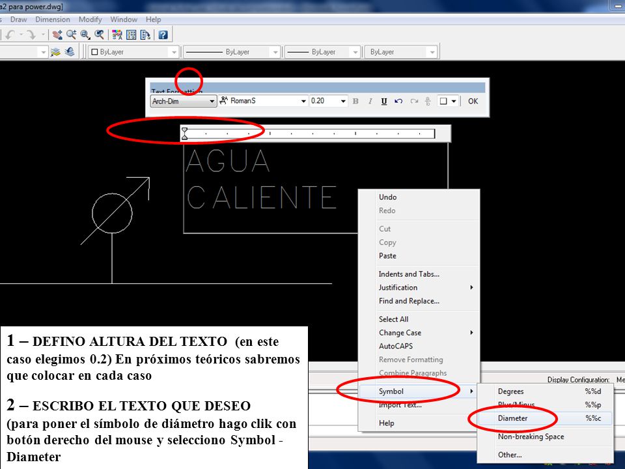This screenshot has height=469, width=625.
Task: Expand the Justification submenu
Action: pyautogui.click(x=419, y=287)
